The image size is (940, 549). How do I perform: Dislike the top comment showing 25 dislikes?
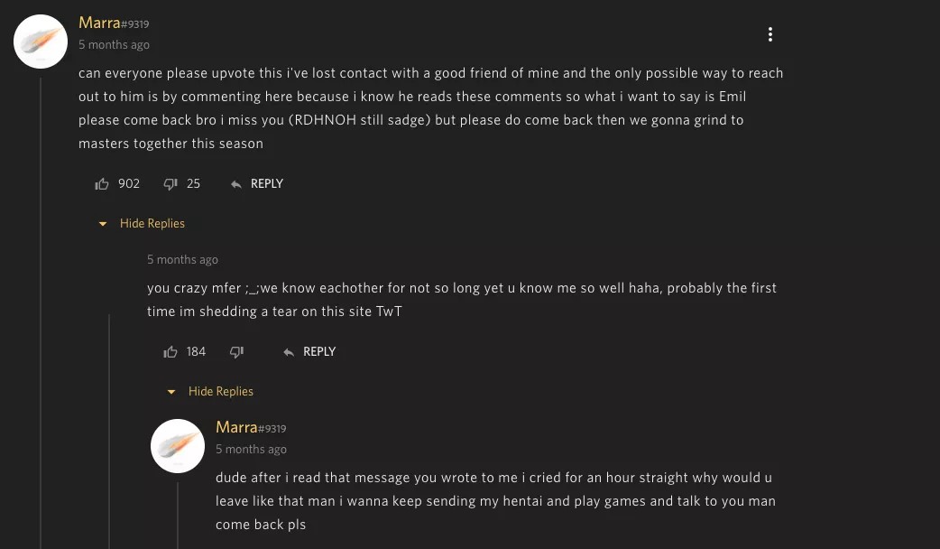170,184
